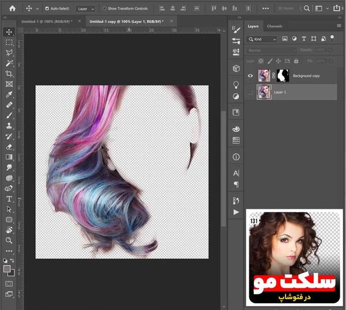Open the Share document button
346x310 pixels.
pyautogui.click(x=337, y=8)
